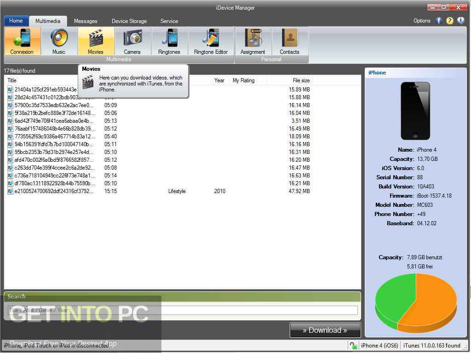
Task: Click file icon of 6ad42f749e706f41cea6abaa0e4b
Action: point(10,121)
